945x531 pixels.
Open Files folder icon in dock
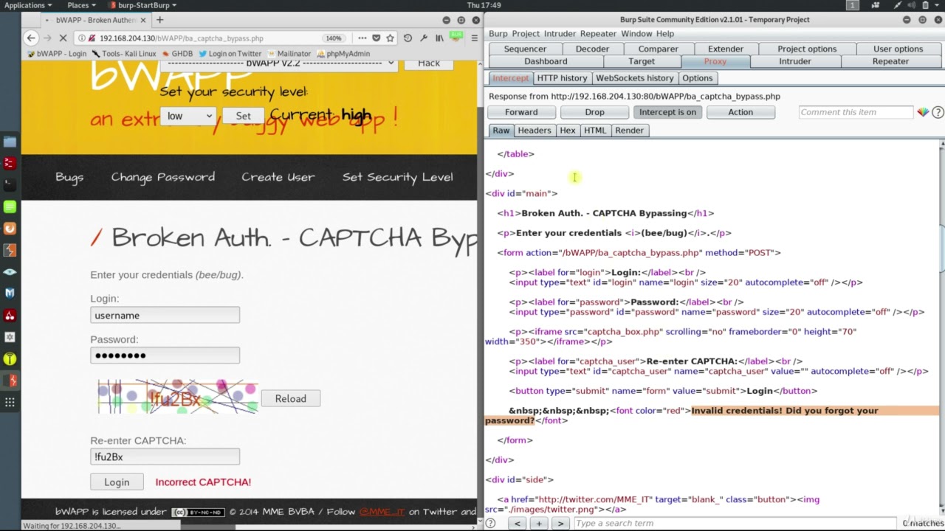tap(10, 142)
